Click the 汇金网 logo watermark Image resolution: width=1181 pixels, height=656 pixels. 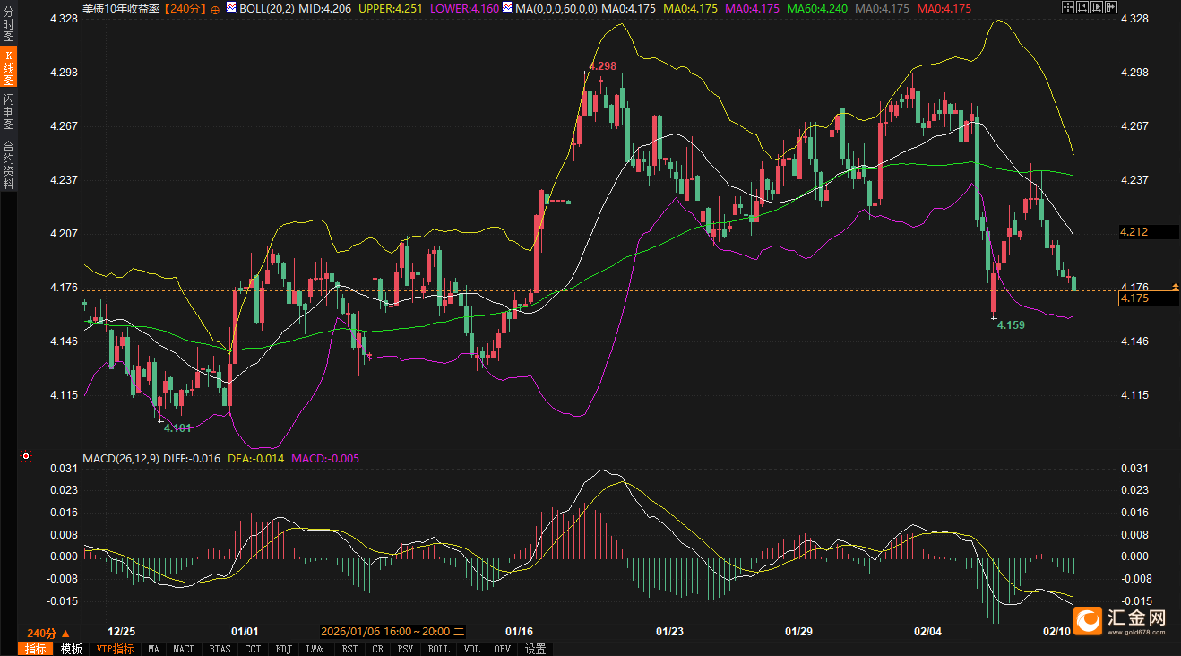(x=1125, y=620)
